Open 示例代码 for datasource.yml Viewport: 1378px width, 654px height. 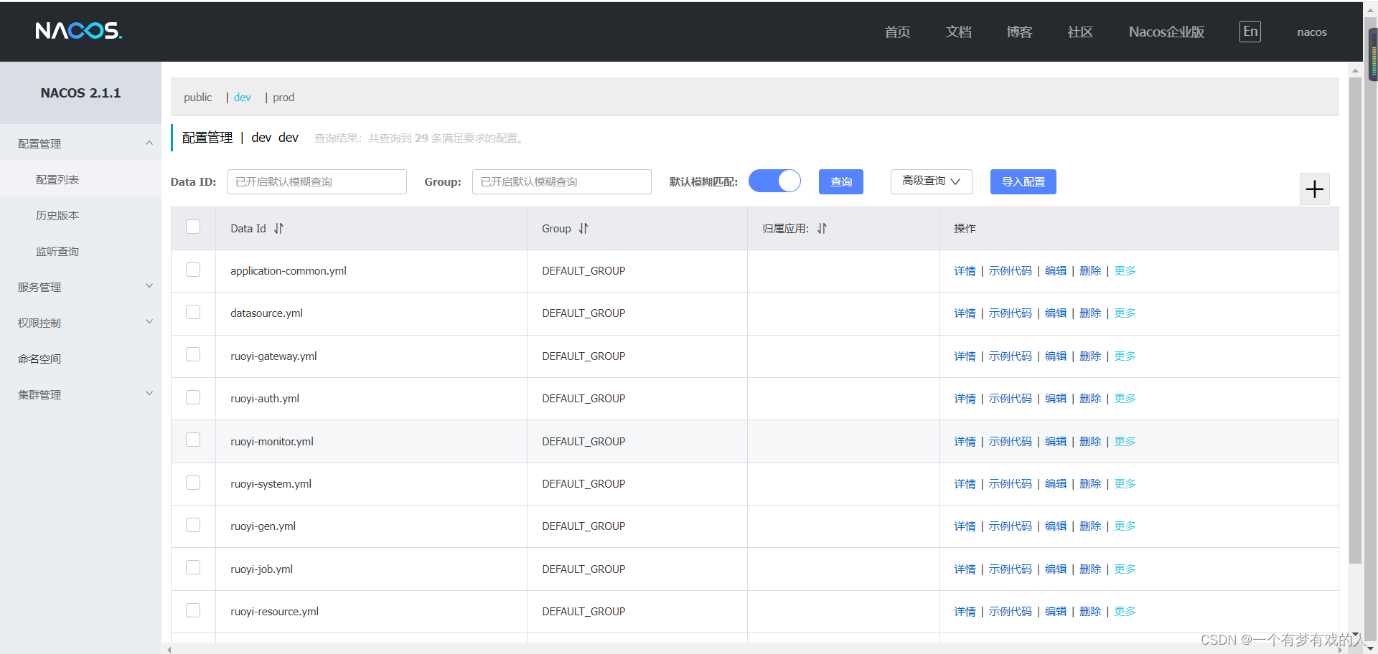pyautogui.click(x=1010, y=313)
